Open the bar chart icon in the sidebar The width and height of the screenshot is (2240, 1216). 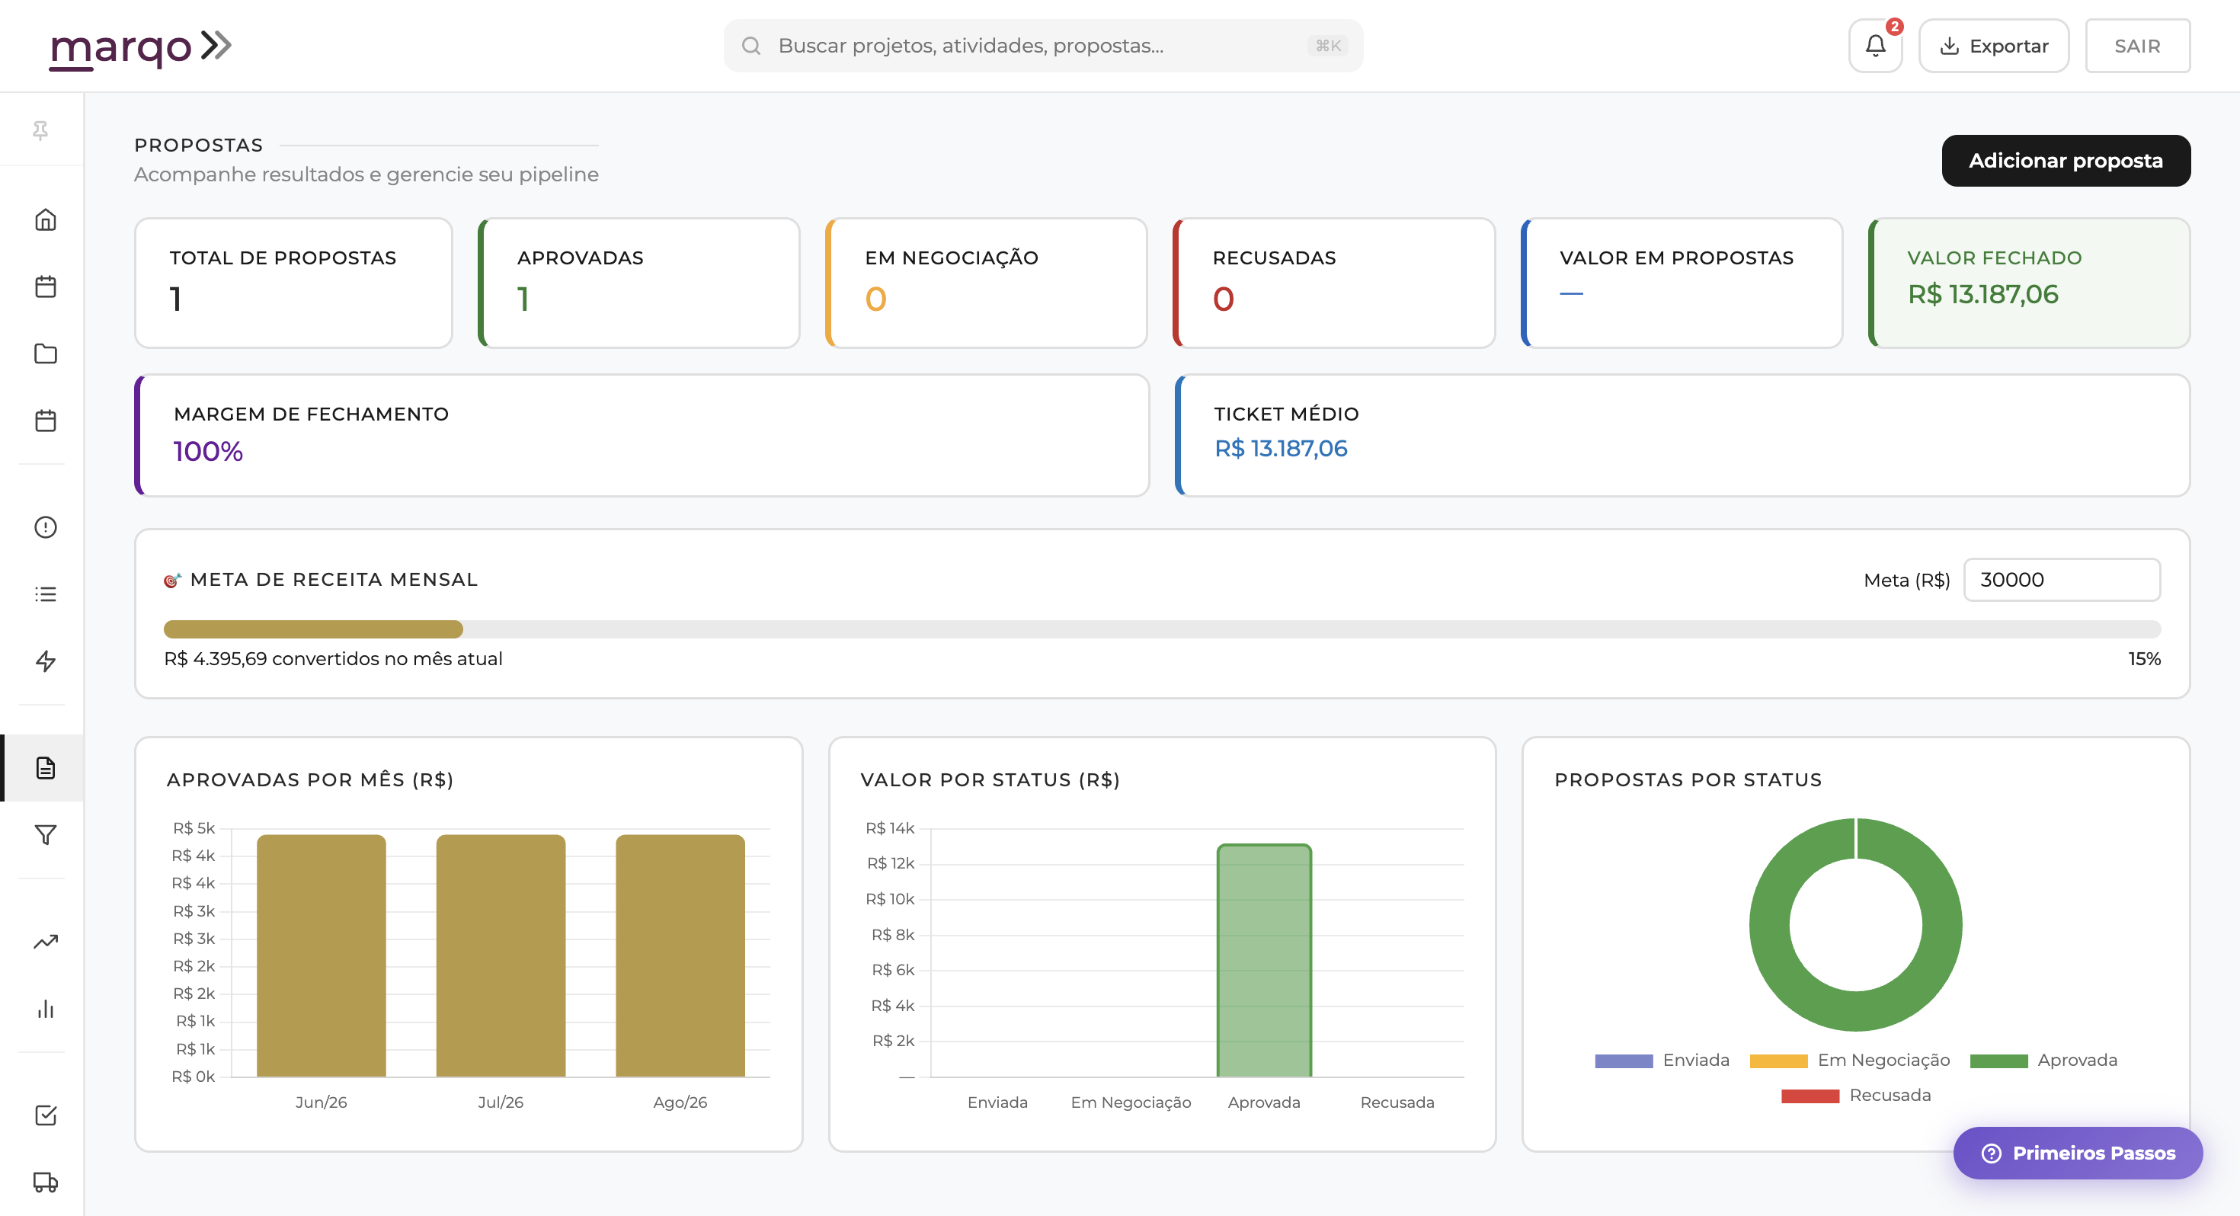pyautogui.click(x=45, y=1009)
